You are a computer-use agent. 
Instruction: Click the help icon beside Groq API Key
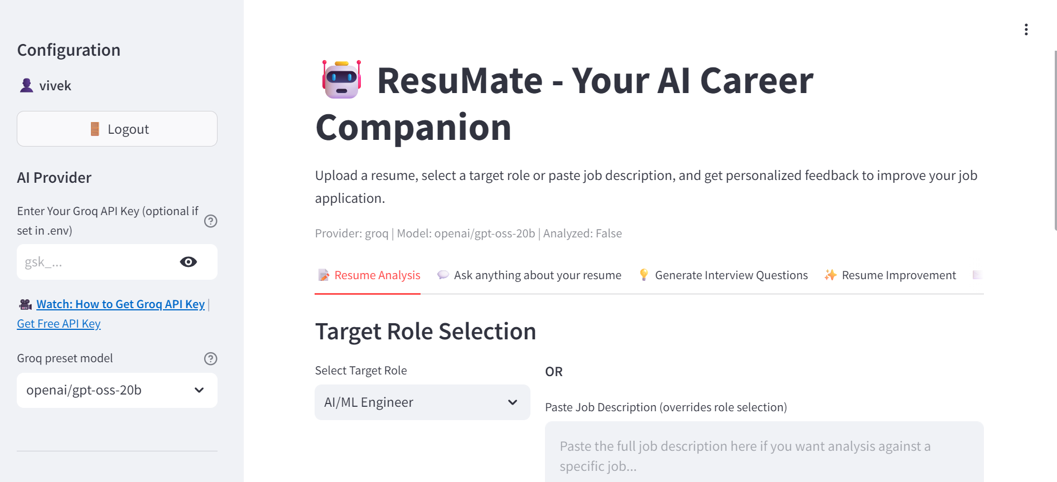[x=210, y=221]
